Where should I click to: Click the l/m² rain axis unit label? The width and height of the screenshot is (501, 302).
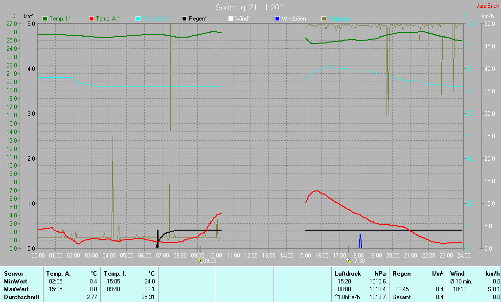[28, 16]
